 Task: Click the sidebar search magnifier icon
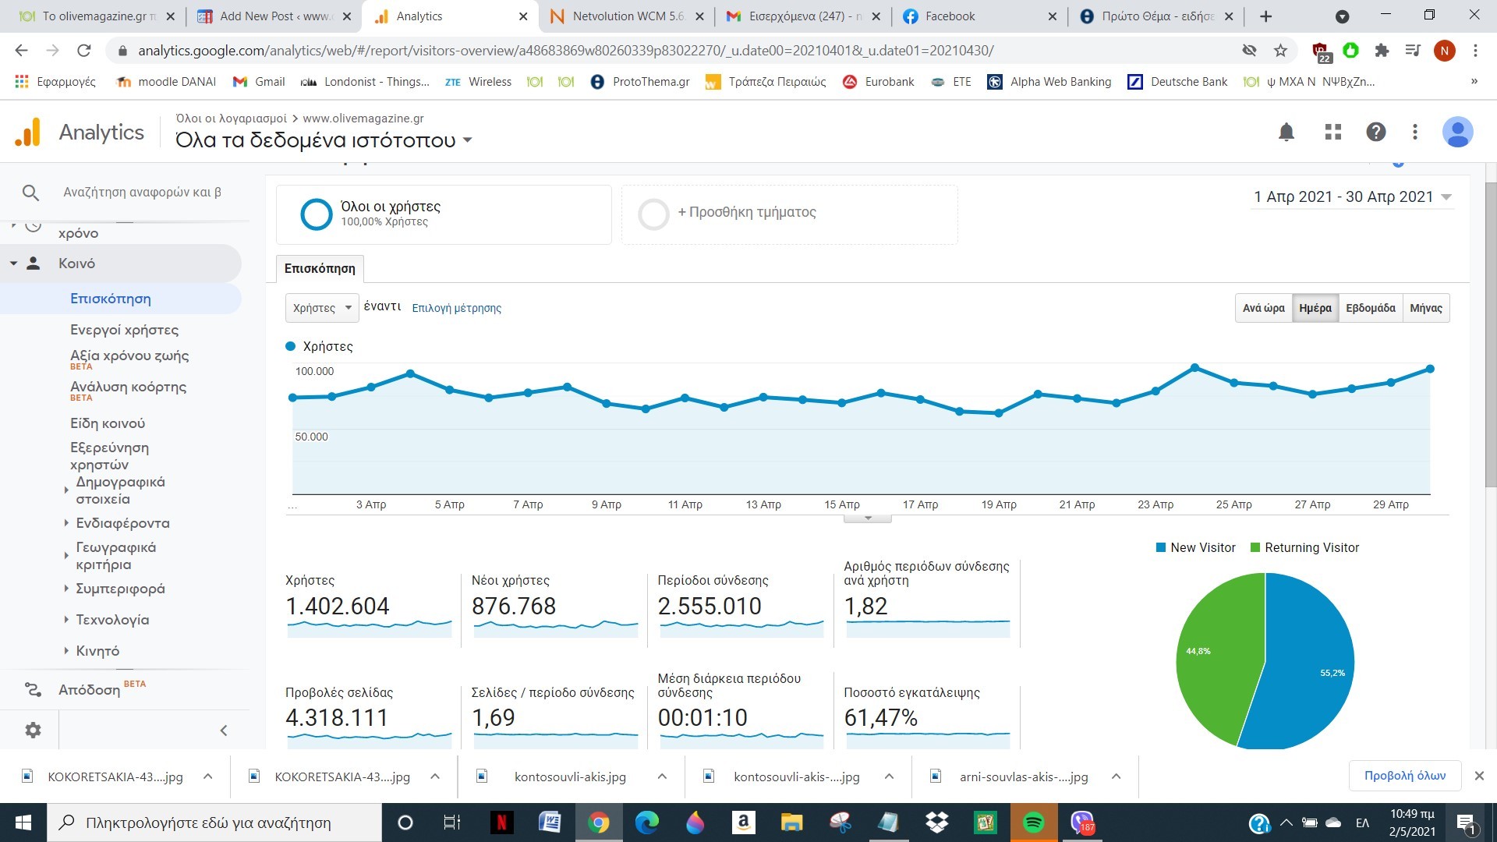30,193
